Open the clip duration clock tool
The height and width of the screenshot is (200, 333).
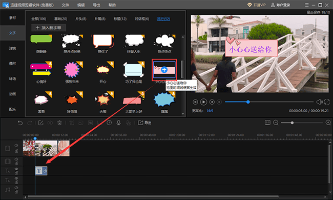pos(109,123)
